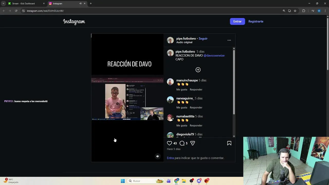Open more options (three dots) on post

coord(229,40)
